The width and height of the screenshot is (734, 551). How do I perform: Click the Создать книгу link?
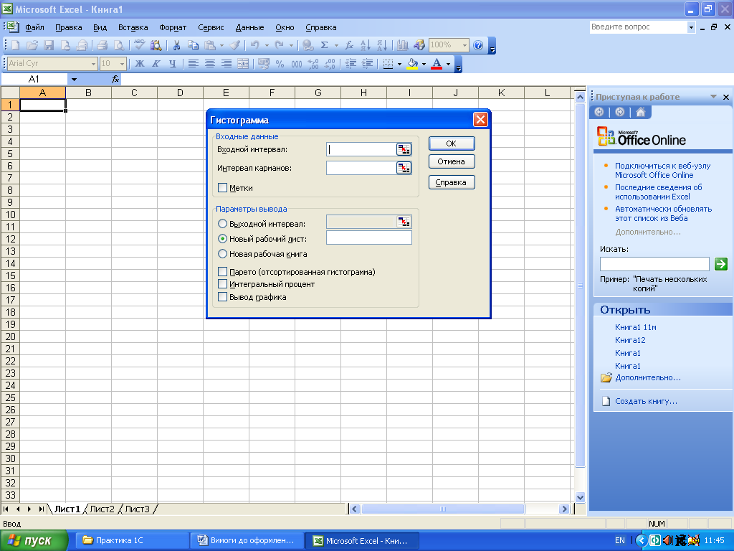646,401
